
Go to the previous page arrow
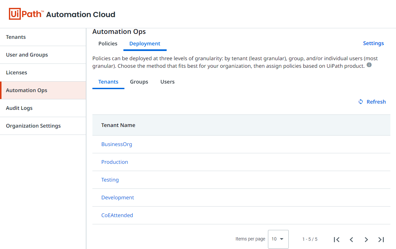tap(351, 239)
